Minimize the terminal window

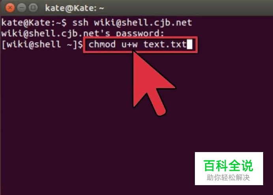22,8
